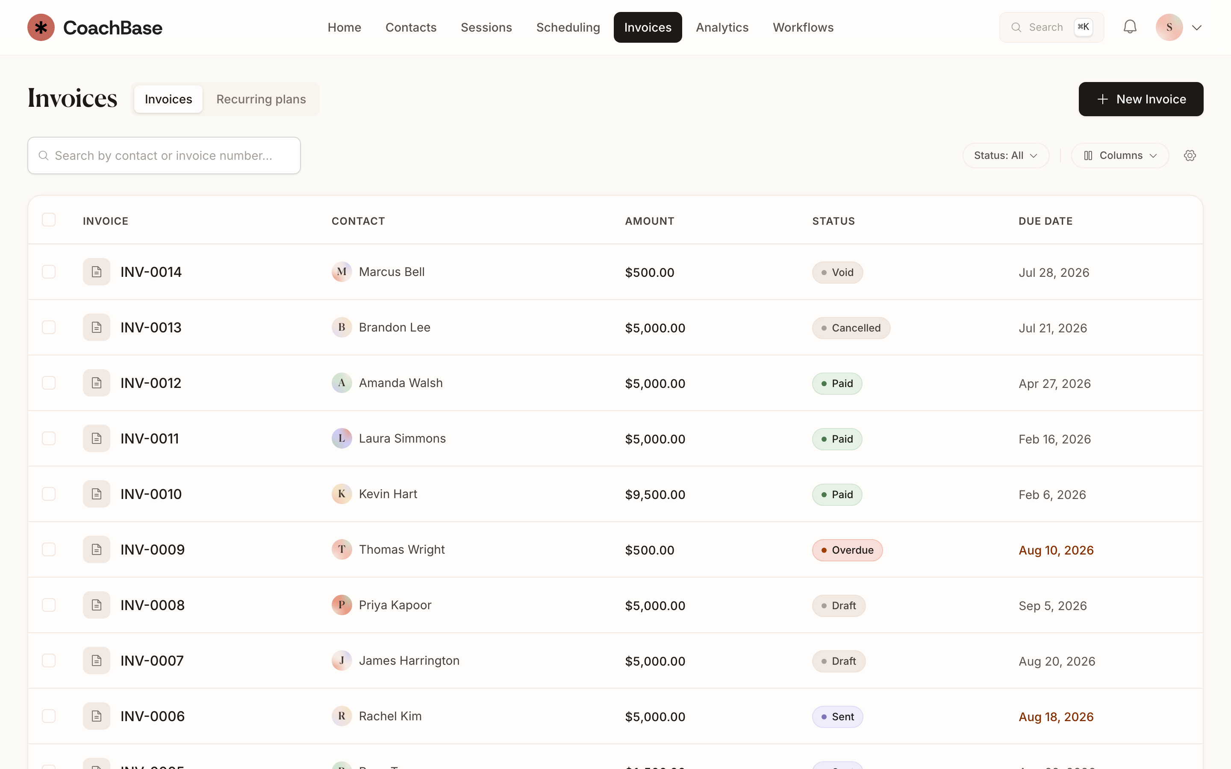Open the Sessions page
Screen dimensions: 1231x769
pos(486,27)
